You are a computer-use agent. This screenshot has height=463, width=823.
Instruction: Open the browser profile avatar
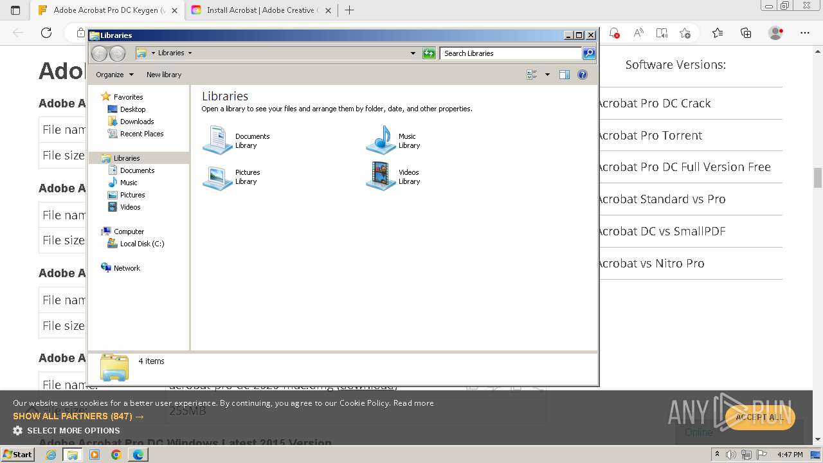pos(776,33)
